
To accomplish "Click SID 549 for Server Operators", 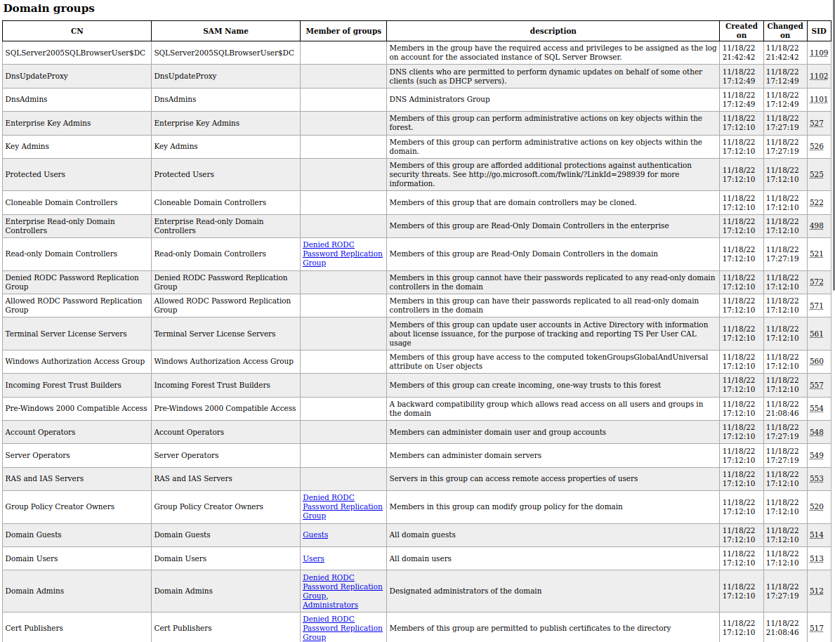I will click(816, 456).
